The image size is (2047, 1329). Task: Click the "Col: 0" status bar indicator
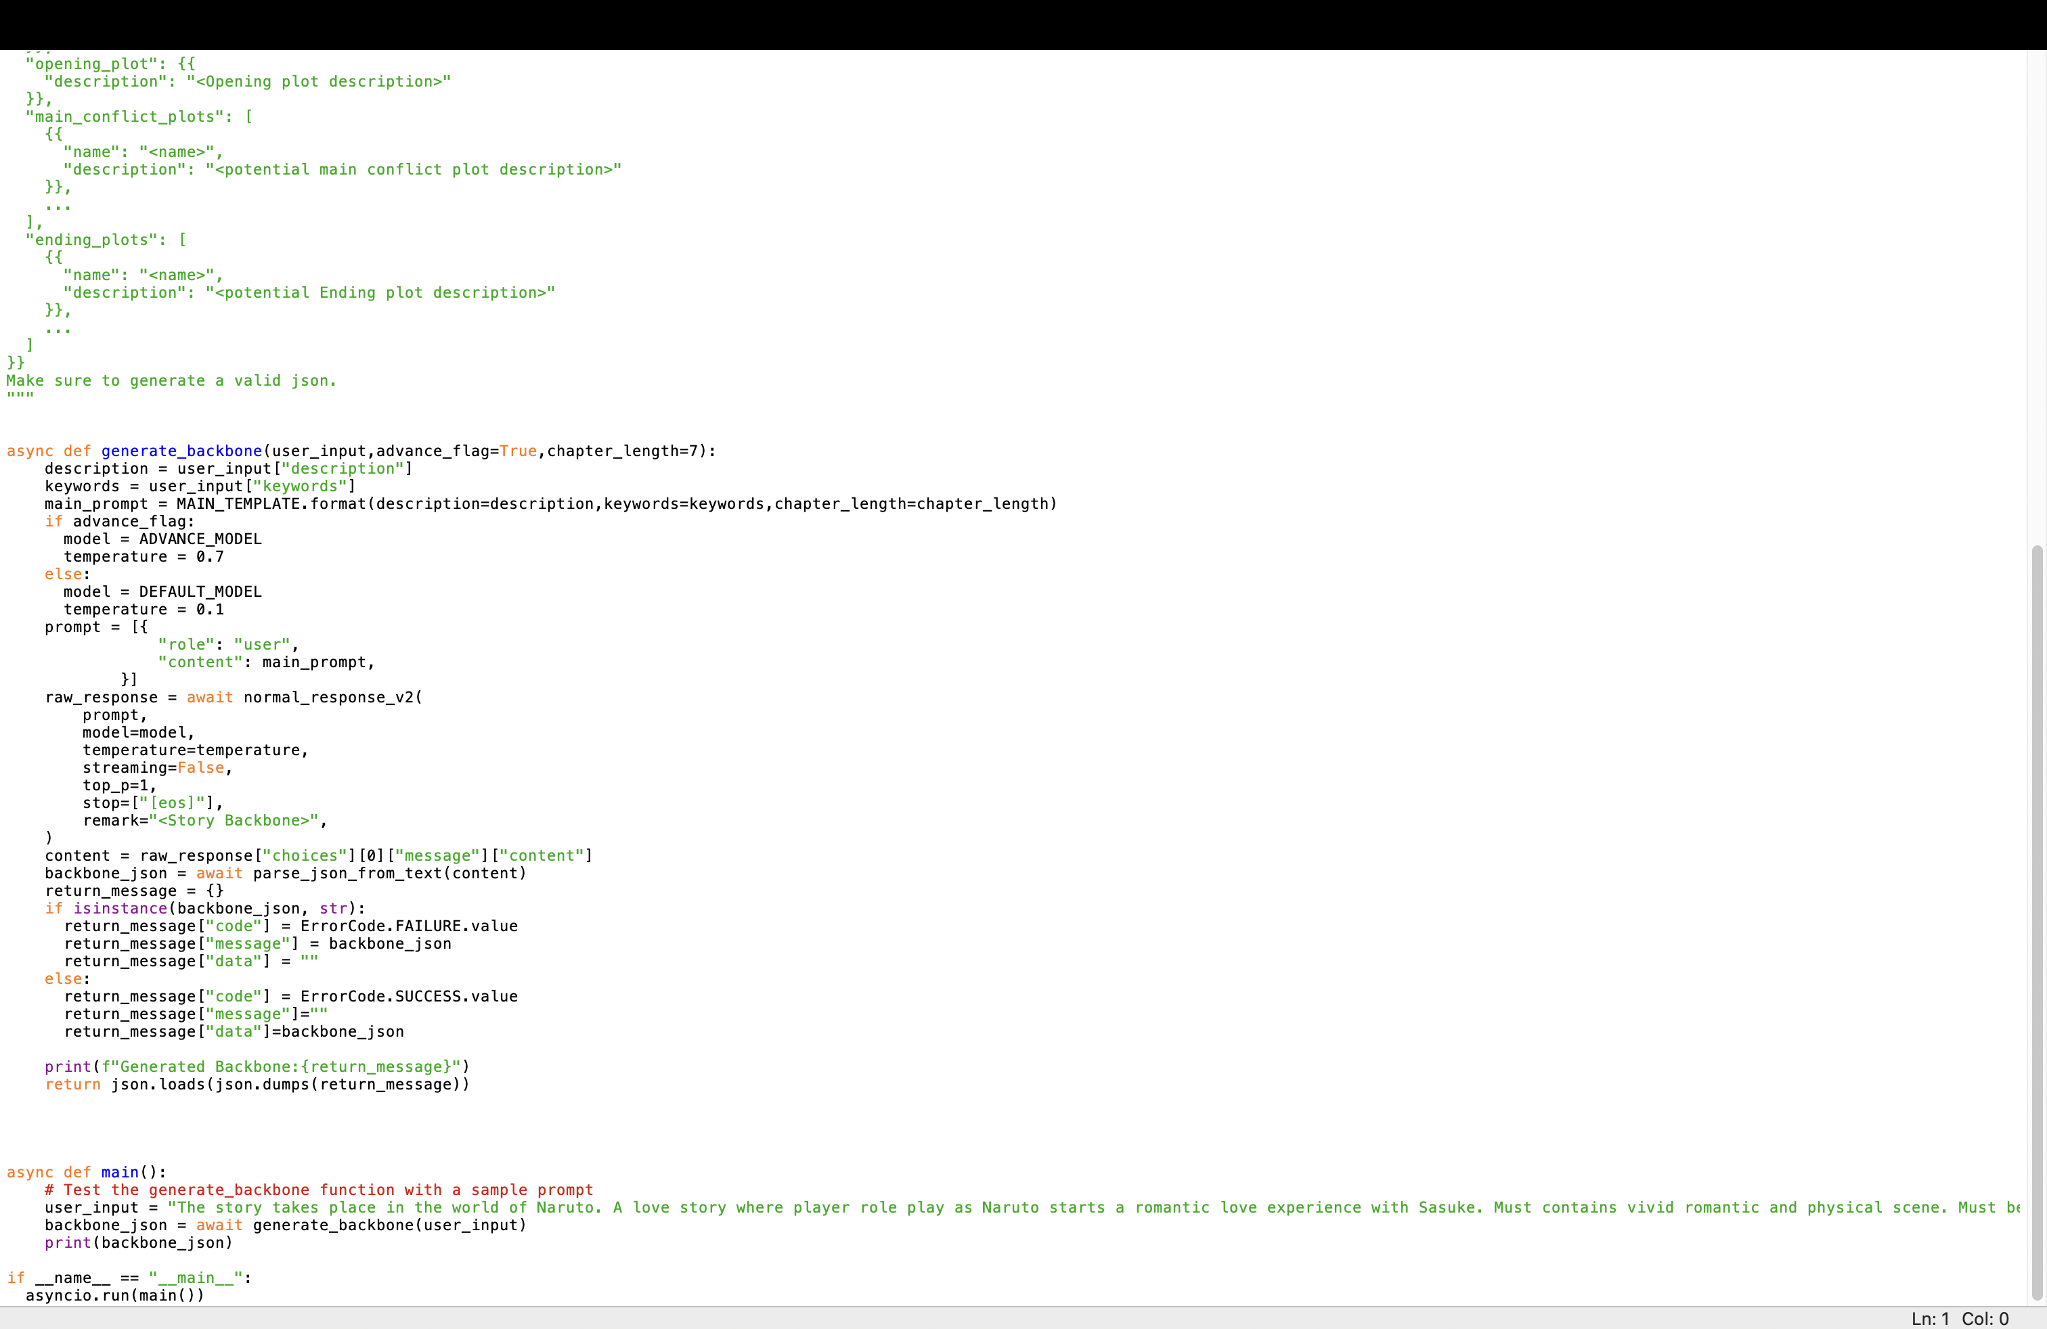1985,1319
